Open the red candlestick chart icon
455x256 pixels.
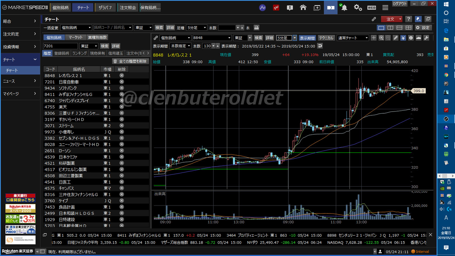(x=276, y=7)
